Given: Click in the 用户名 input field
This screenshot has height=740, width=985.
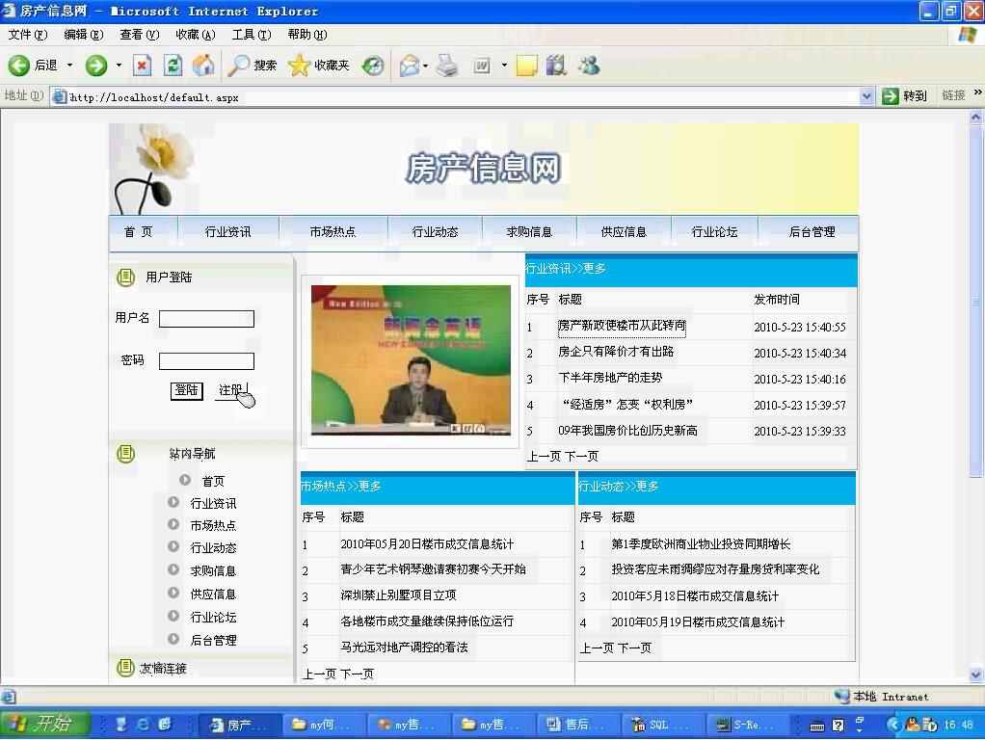Looking at the screenshot, I should [x=206, y=319].
